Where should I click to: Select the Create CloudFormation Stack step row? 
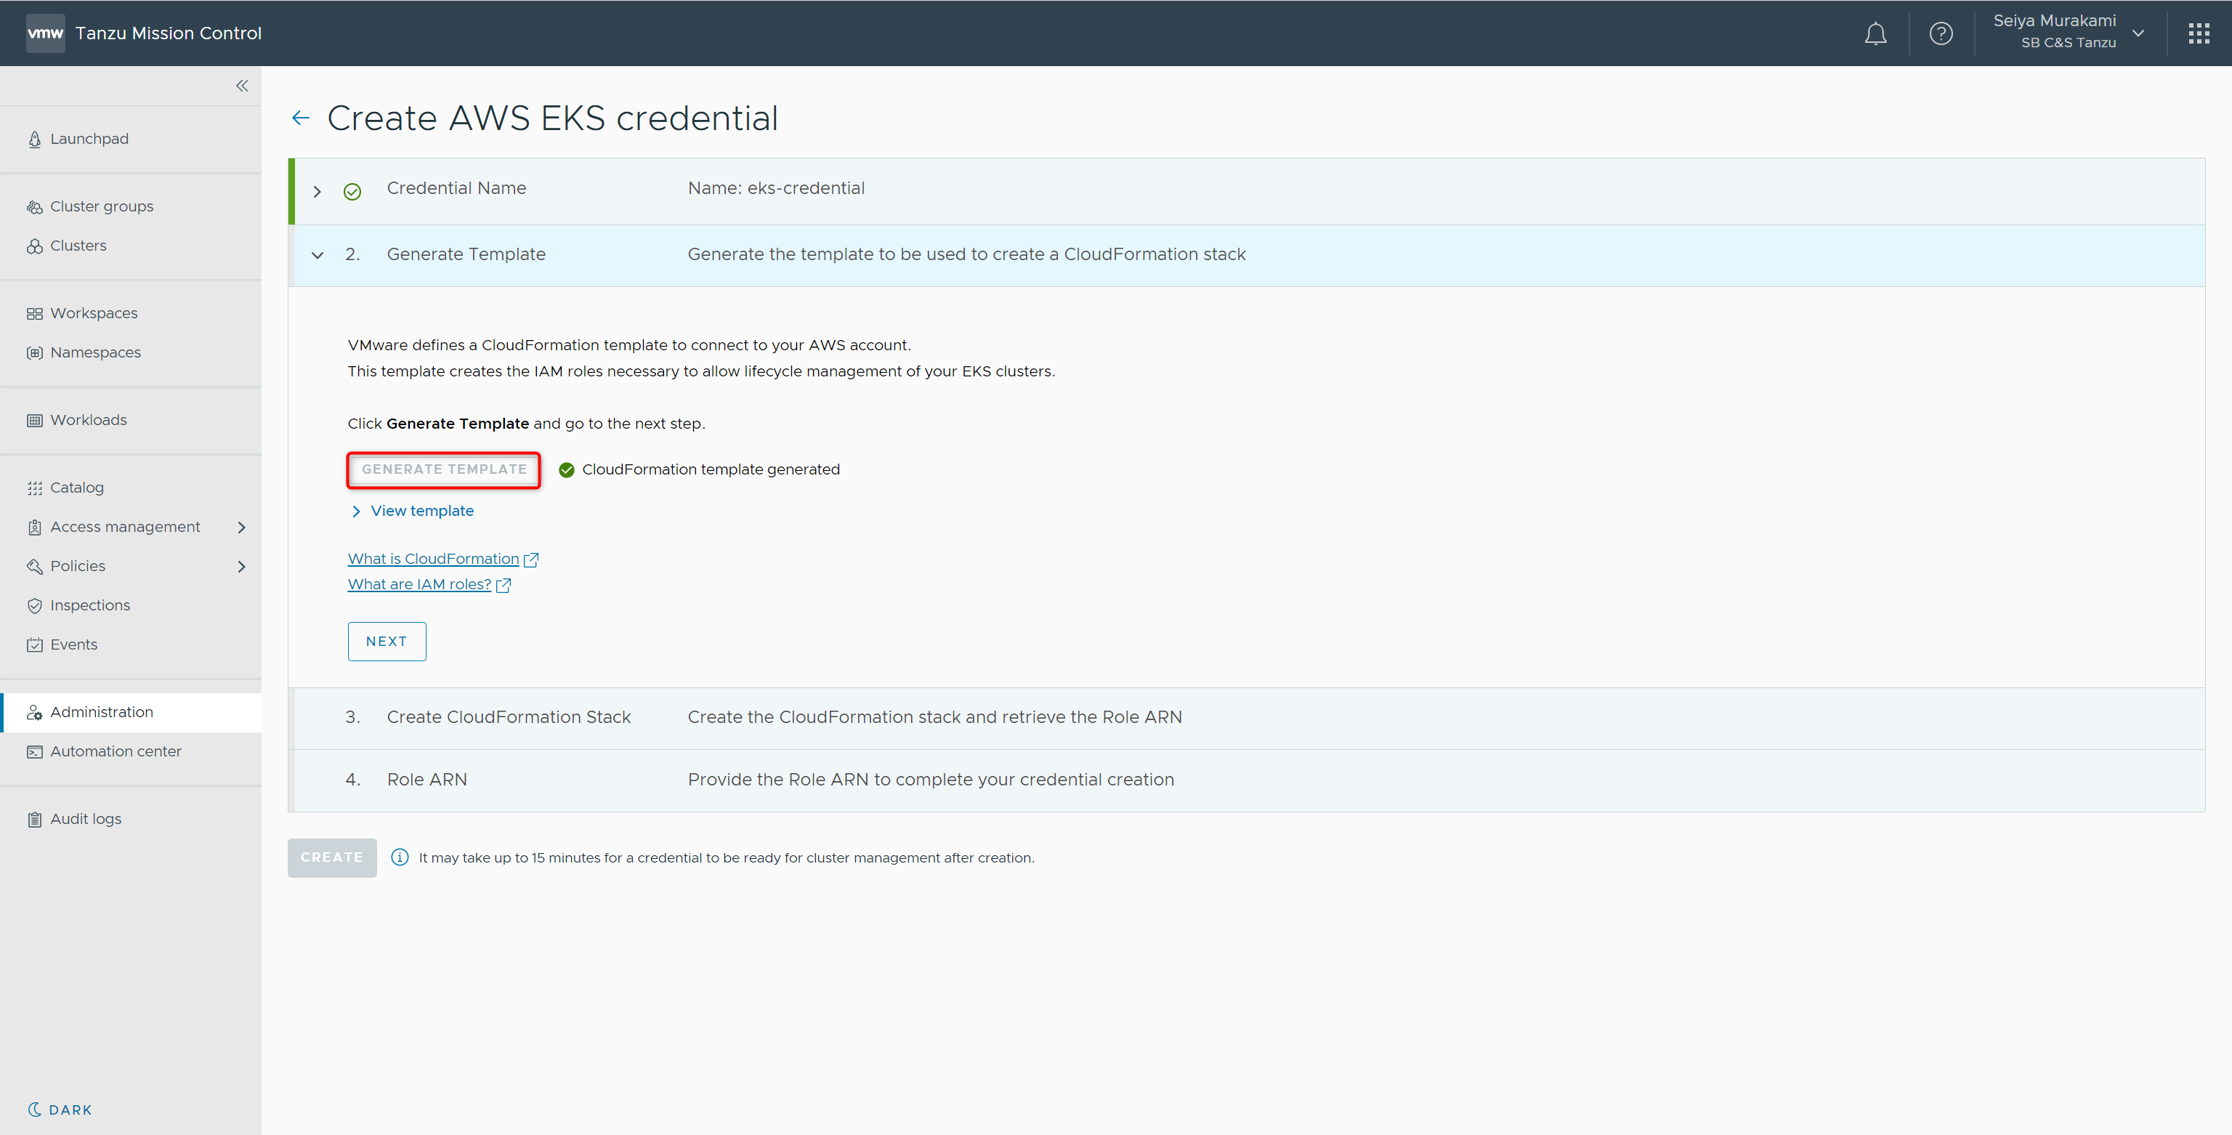pyautogui.click(x=509, y=717)
